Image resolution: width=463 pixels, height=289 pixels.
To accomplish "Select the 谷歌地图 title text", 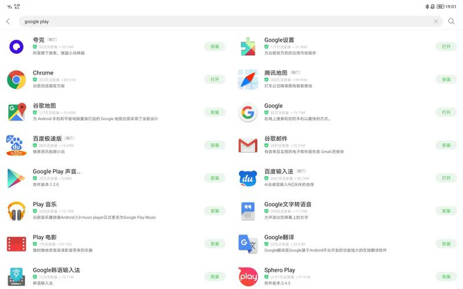I will (45, 106).
